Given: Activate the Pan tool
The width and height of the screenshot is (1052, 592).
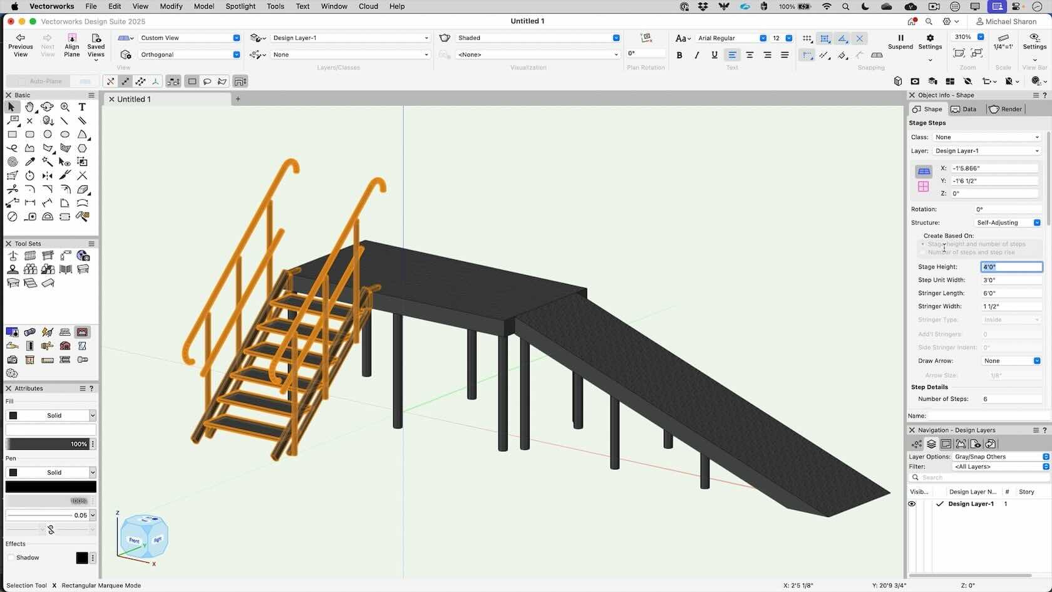Looking at the screenshot, I should (29, 107).
